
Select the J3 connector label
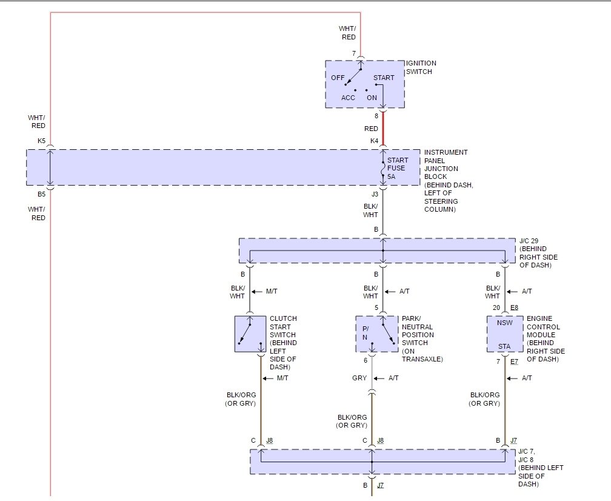[375, 194]
